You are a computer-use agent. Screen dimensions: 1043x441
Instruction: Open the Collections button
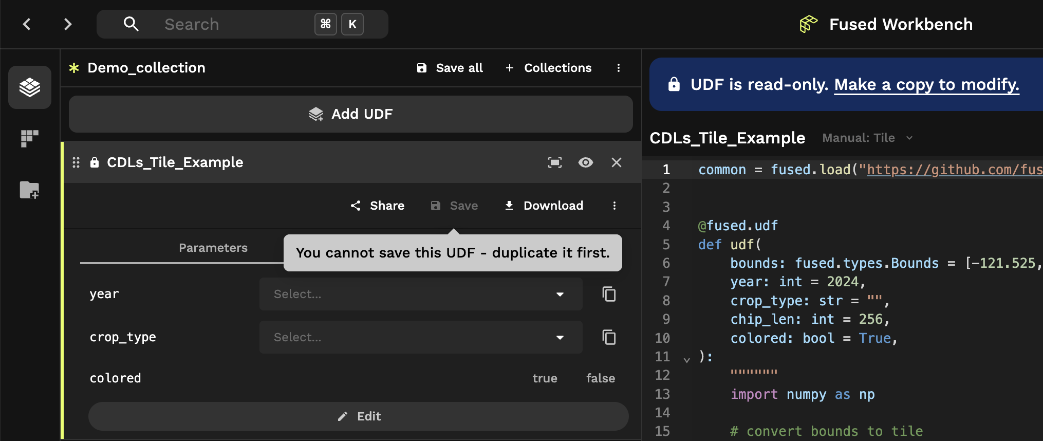tap(548, 68)
